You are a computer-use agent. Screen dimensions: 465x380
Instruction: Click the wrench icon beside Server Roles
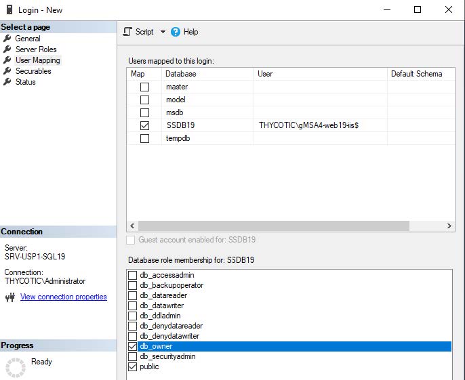point(7,49)
